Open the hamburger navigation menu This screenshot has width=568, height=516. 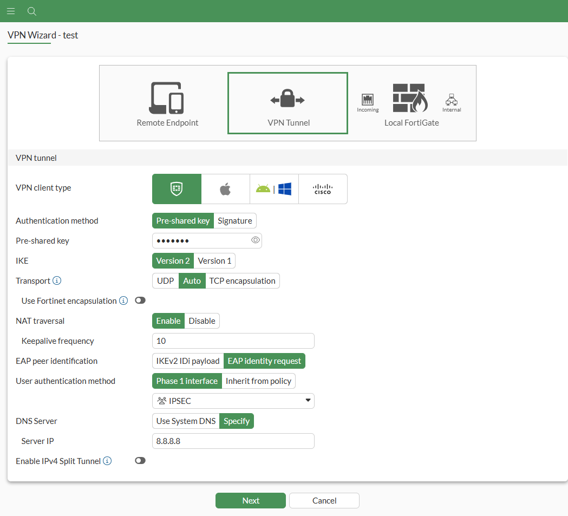[11, 11]
